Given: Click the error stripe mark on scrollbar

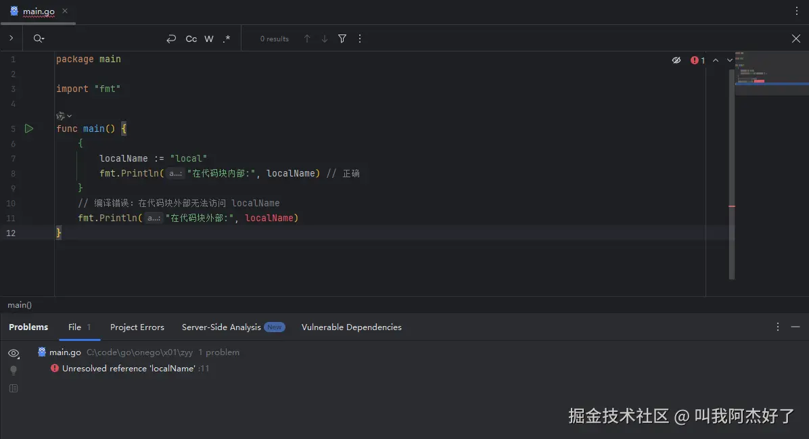Looking at the screenshot, I should click(732, 206).
